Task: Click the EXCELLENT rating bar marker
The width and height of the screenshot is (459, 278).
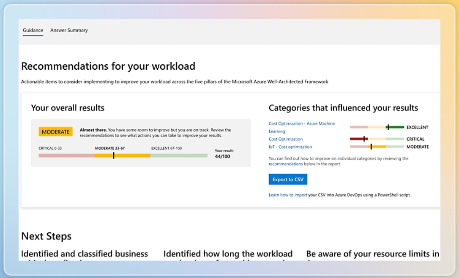Action: pos(388,127)
